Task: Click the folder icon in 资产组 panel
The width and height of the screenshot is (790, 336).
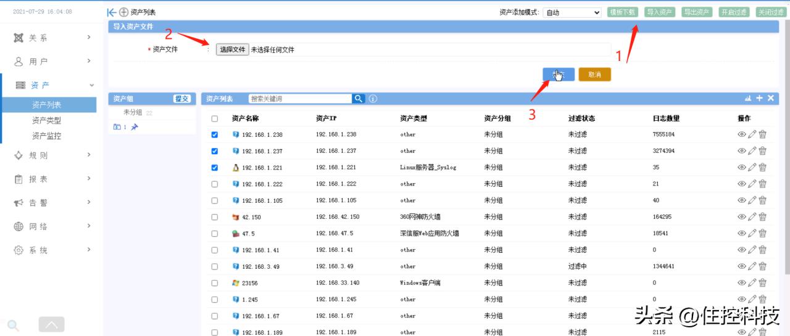Action: [x=117, y=127]
